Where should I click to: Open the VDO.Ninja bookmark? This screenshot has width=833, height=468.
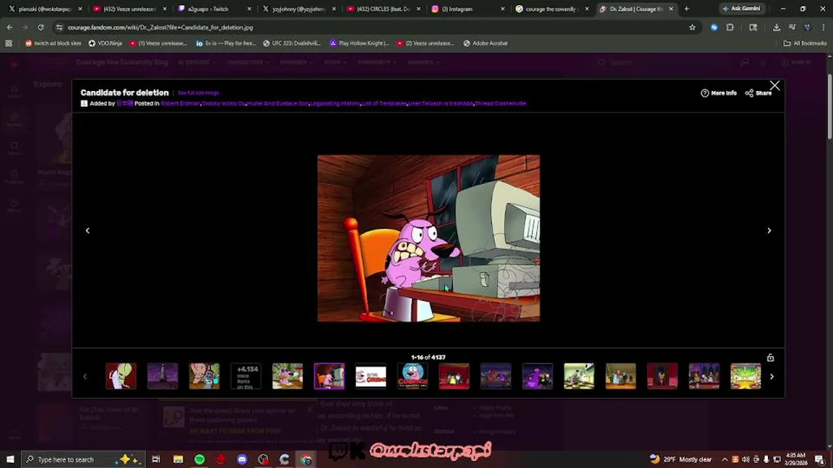[x=105, y=43]
